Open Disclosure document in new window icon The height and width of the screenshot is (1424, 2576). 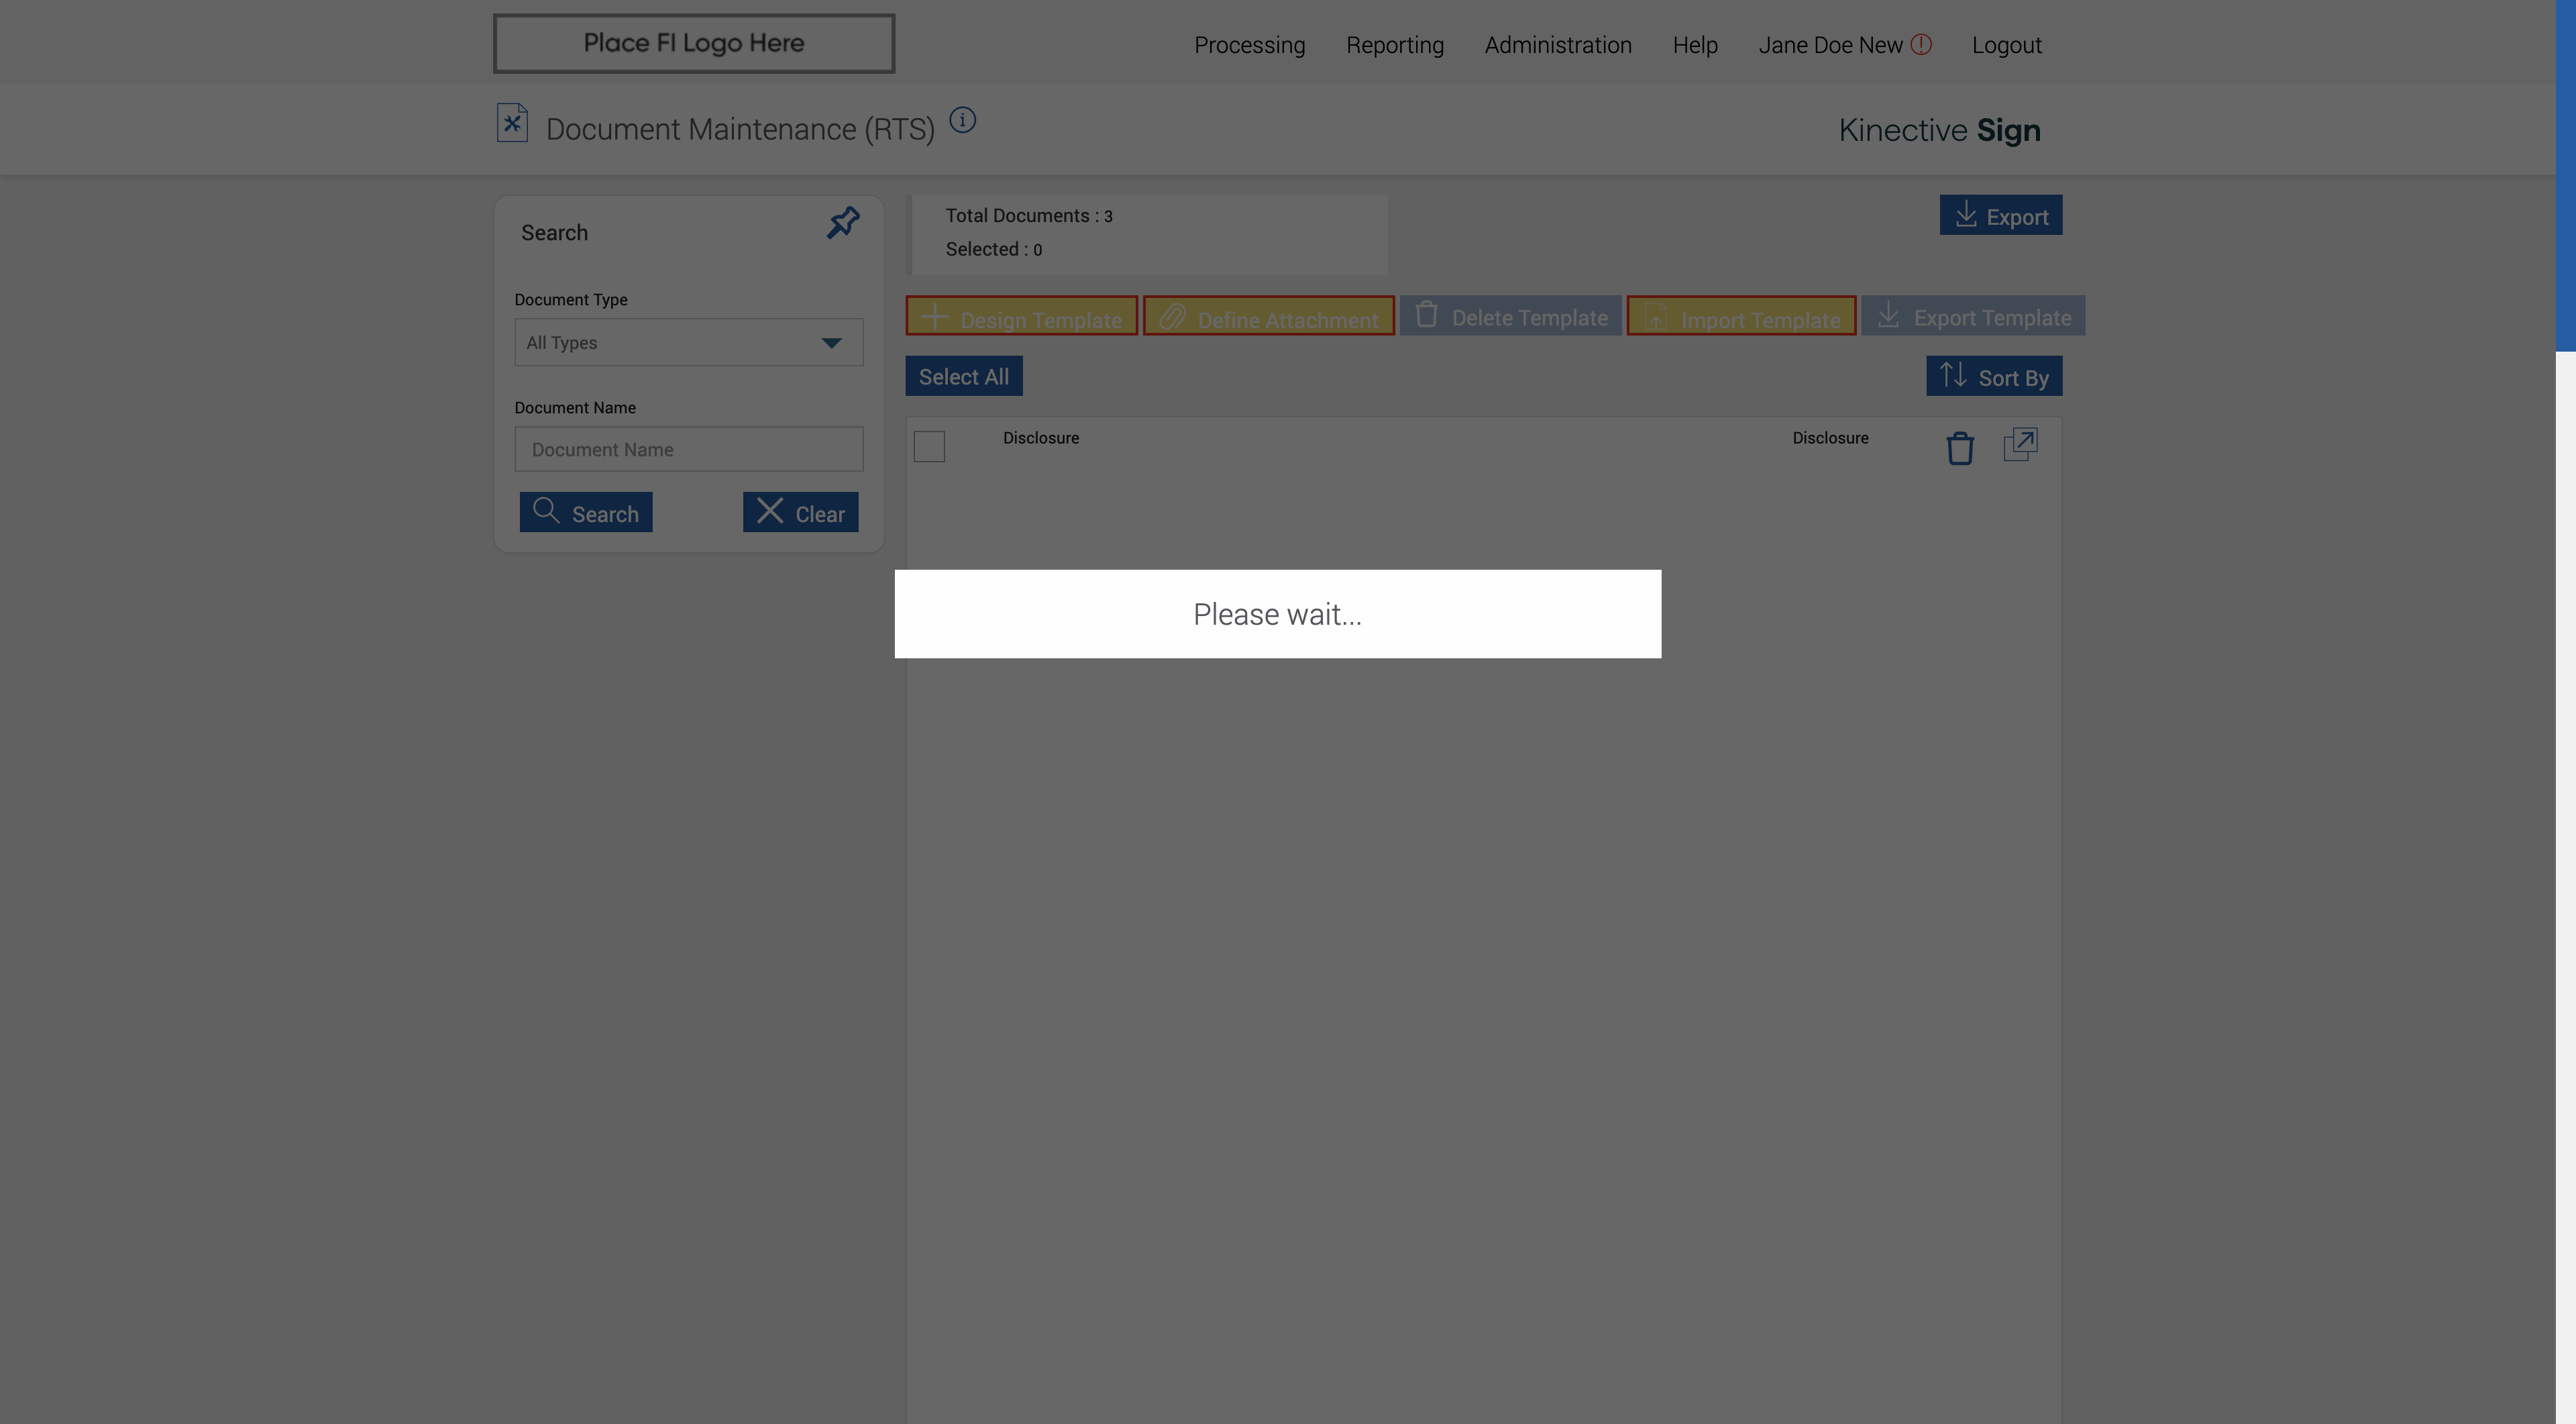click(2020, 444)
